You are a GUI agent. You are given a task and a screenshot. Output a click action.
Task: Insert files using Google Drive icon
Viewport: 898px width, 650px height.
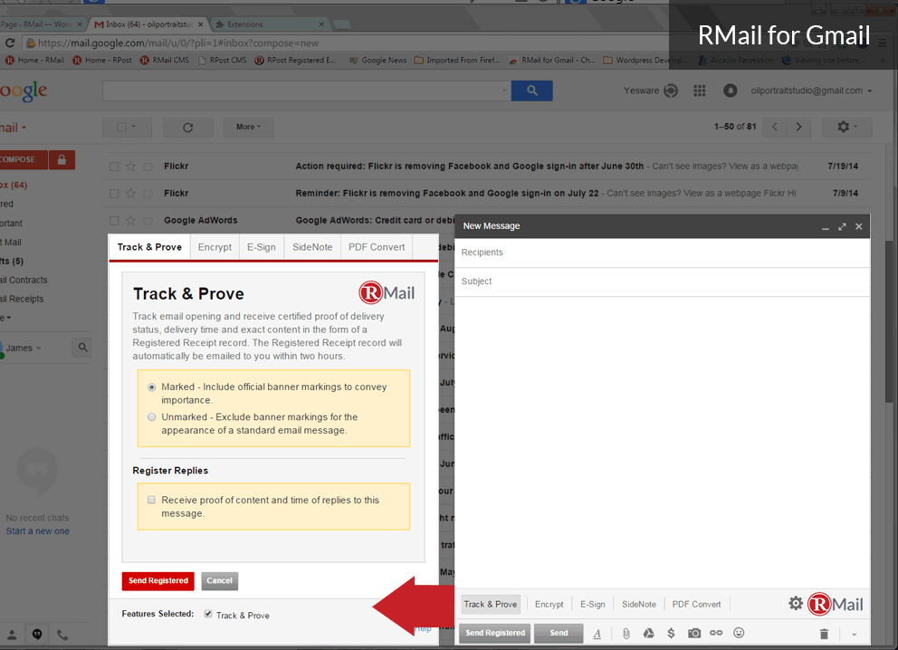point(649,634)
